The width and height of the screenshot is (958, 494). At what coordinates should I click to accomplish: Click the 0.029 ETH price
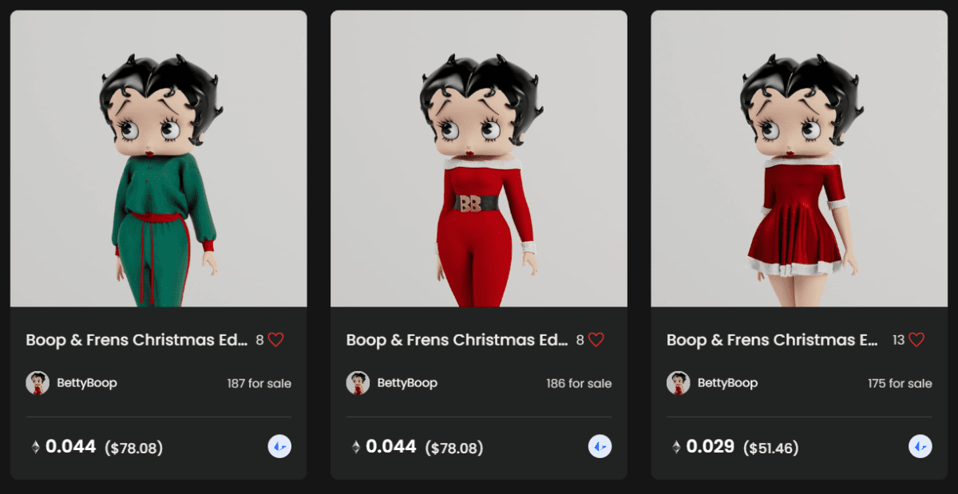pyautogui.click(x=711, y=446)
